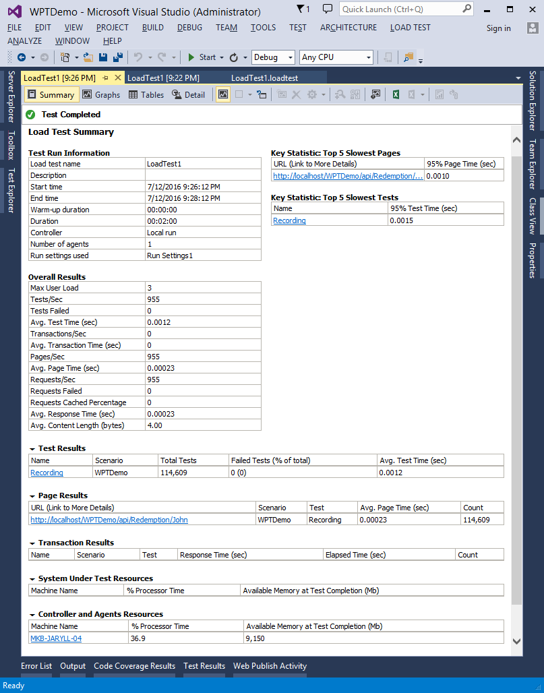Open the ANALYZE menu
The width and height of the screenshot is (544, 693).
click(x=25, y=40)
